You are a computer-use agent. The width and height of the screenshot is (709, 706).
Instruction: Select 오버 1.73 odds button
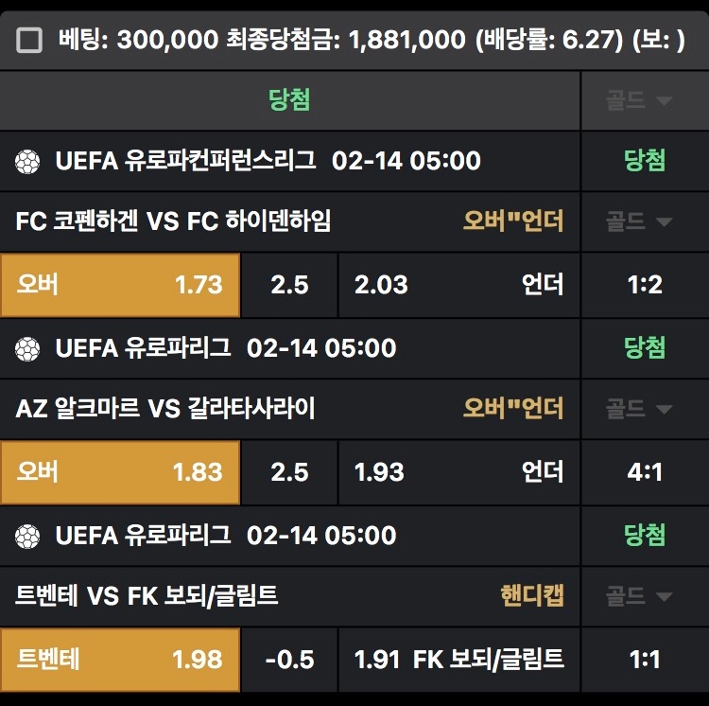tap(120, 285)
